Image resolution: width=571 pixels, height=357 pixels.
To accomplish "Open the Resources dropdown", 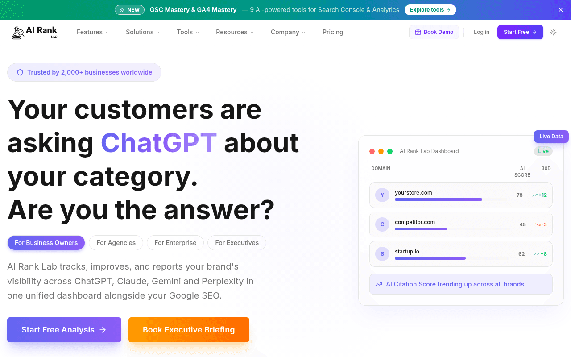I will (x=235, y=32).
